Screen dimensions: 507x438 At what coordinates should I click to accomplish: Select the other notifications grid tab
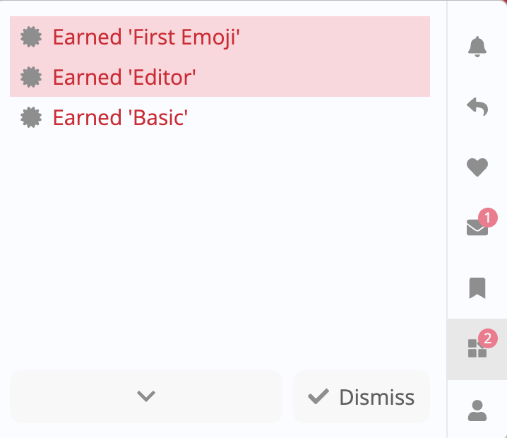pyautogui.click(x=477, y=349)
